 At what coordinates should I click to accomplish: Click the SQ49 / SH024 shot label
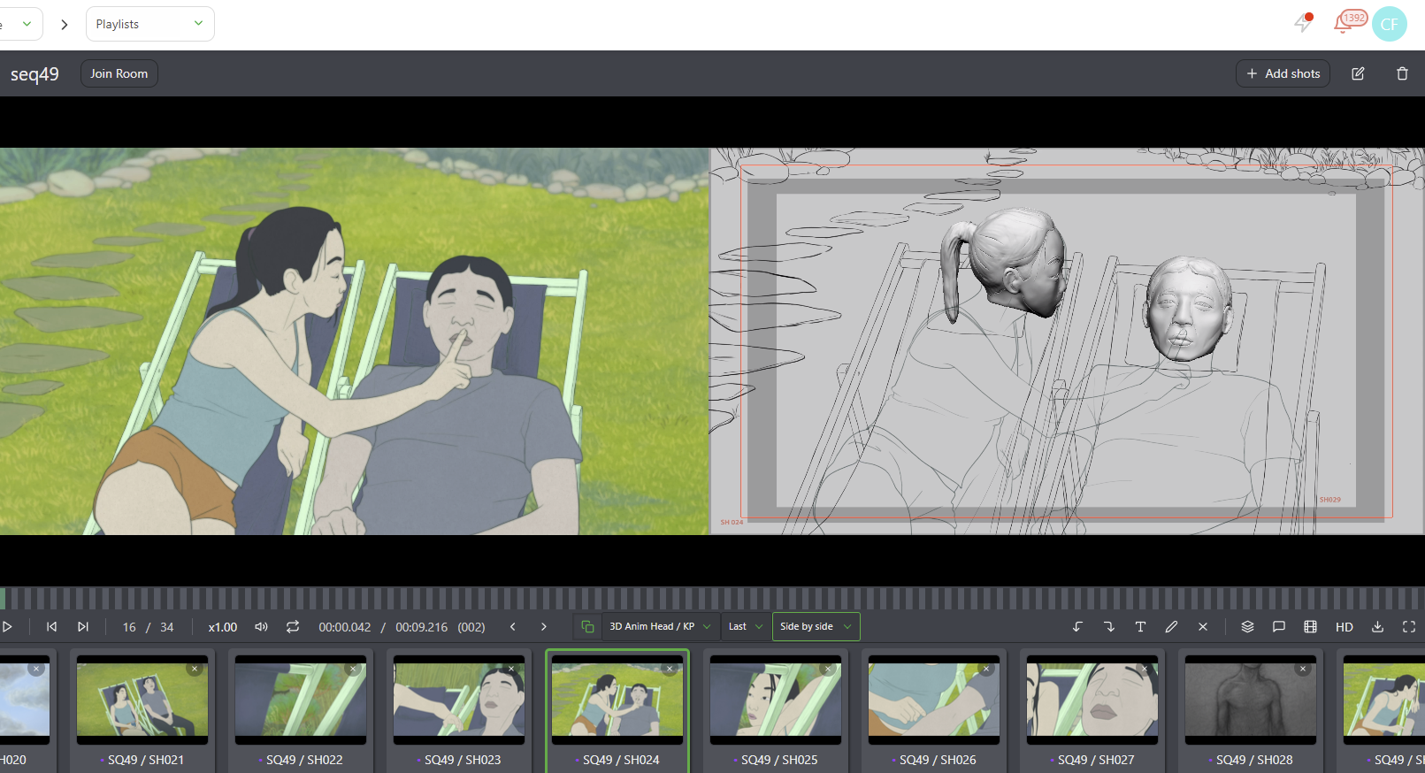click(621, 760)
